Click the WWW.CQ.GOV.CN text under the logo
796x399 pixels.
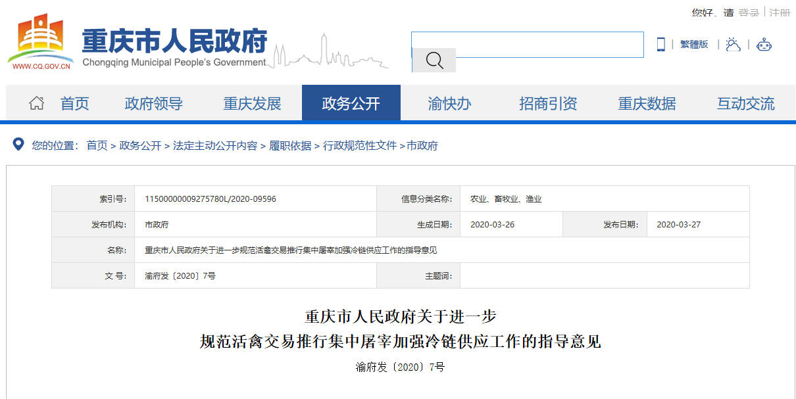pos(41,66)
